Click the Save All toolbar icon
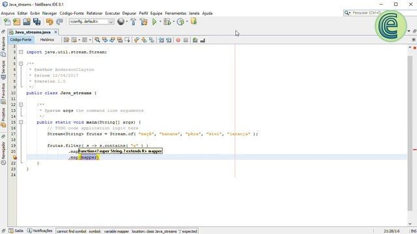Image resolution: width=417 pixels, height=234 pixels. pos(36,21)
